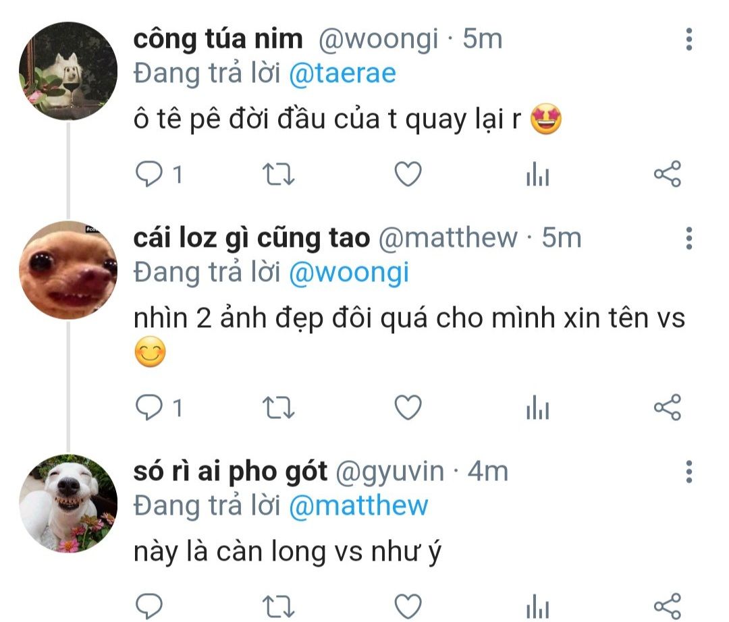Open the smiling white dog avatar
The image size is (729, 622).
[68, 503]
